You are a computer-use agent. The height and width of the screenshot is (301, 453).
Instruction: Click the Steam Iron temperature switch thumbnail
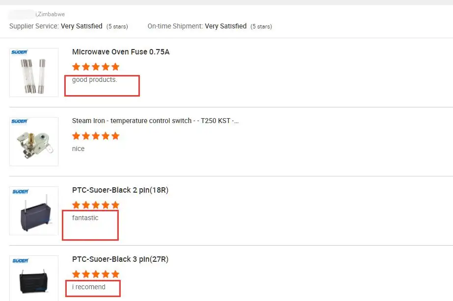[x=34, y=142]
